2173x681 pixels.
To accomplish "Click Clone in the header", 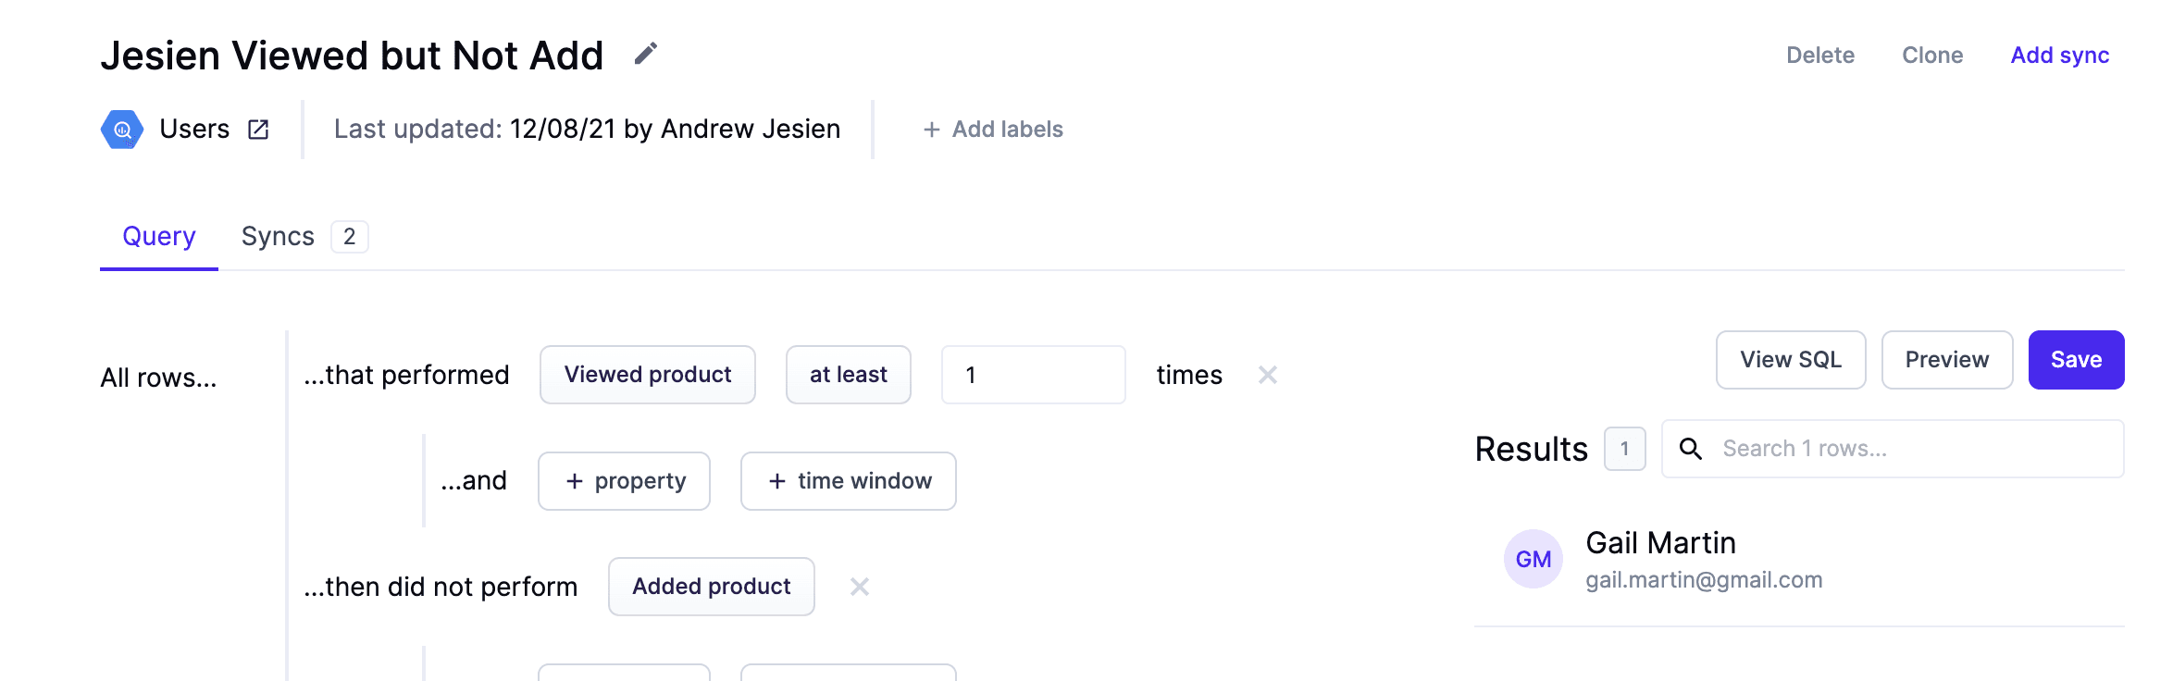I will coord(1931,56).
